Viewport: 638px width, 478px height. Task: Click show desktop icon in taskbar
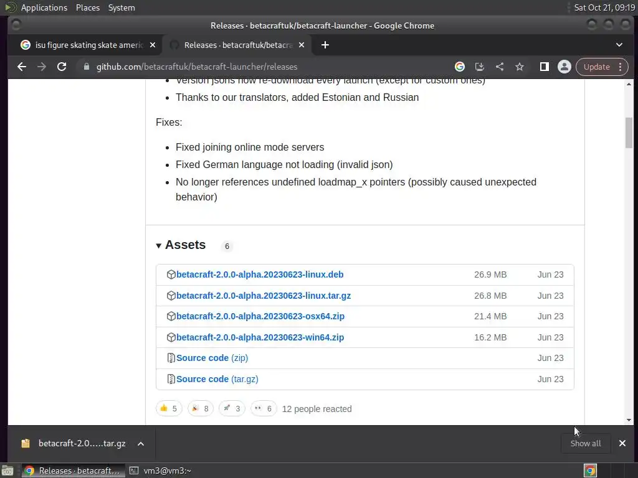(x=7, y=471)
